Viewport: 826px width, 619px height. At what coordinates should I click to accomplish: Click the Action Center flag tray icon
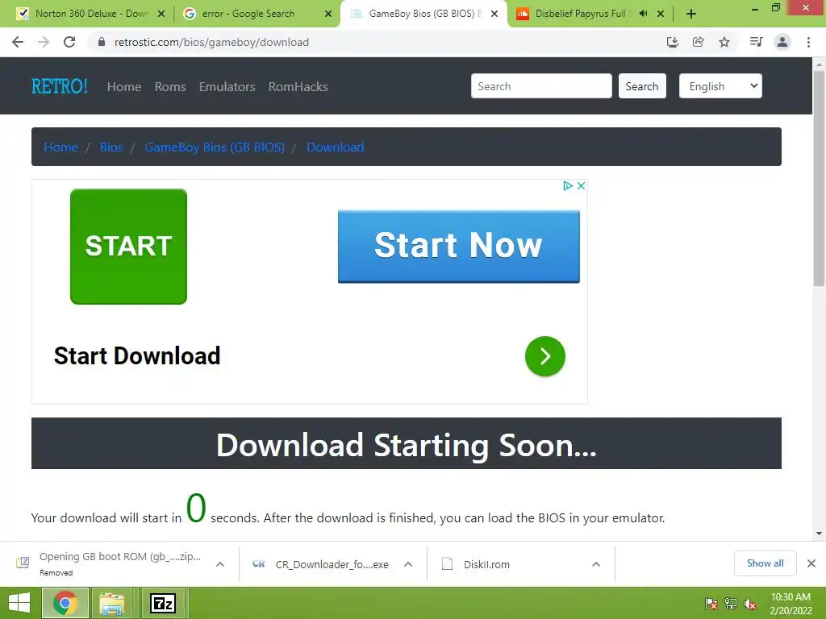pyautogui.click(x=711, y=604)
